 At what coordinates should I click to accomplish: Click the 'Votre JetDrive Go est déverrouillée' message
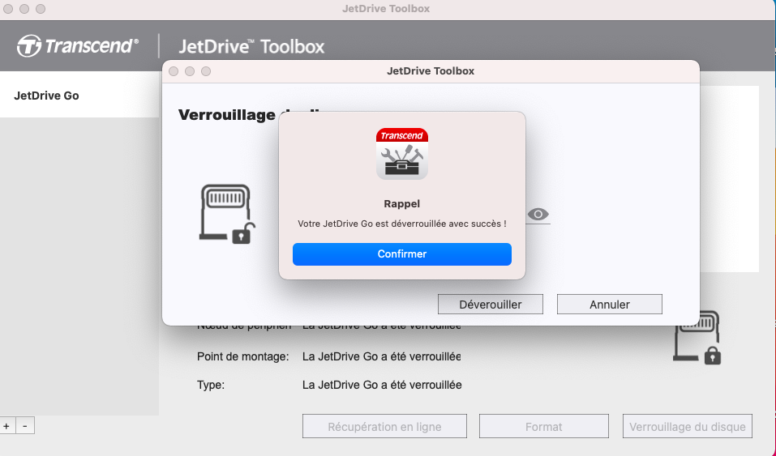tap(402, 224)
